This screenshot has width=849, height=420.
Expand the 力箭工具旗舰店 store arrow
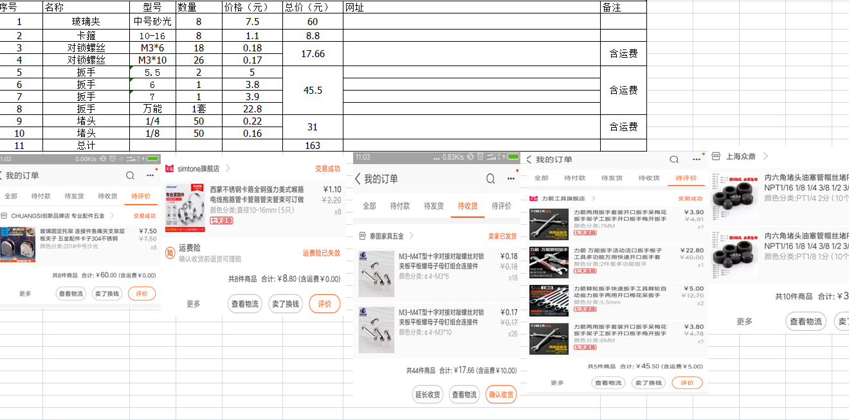tap(593, 199)
